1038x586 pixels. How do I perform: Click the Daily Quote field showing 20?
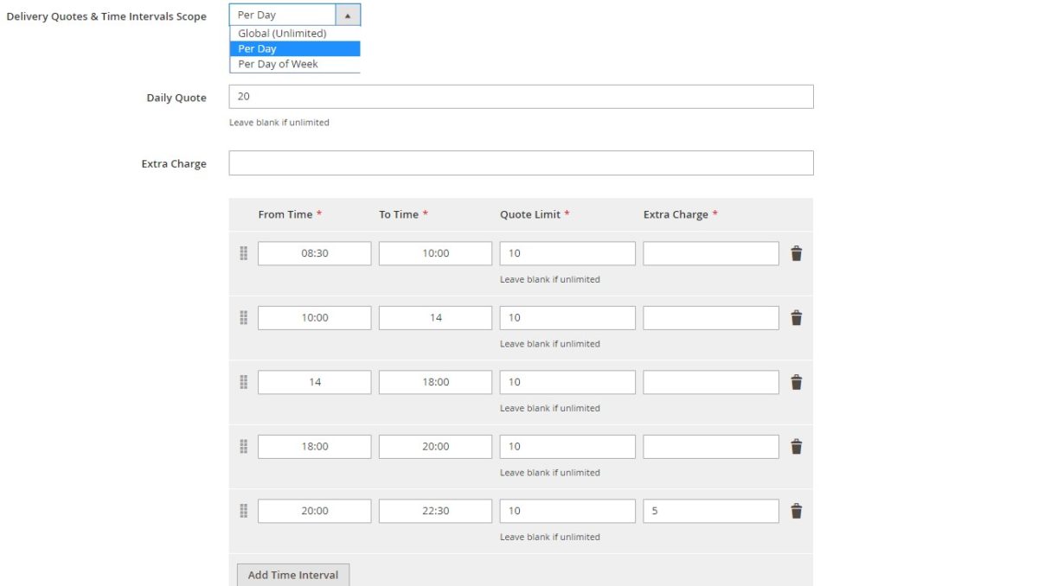[519, 96]
